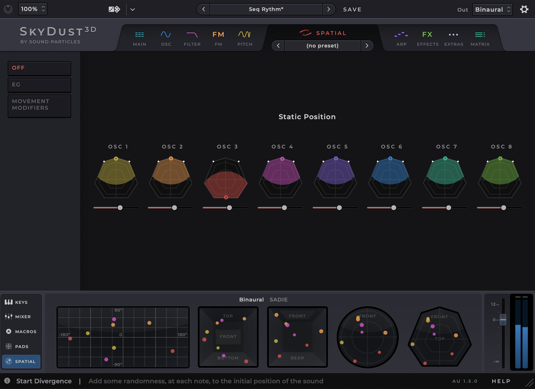Open the MATRIX tab
Viewport: 535px width, 389px height.
click(480, 39)
